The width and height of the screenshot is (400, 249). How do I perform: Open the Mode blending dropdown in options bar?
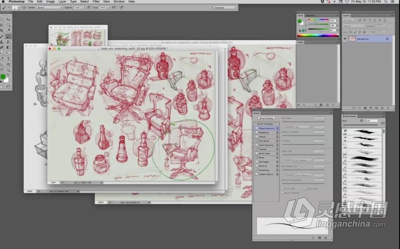tap(49, 7)
